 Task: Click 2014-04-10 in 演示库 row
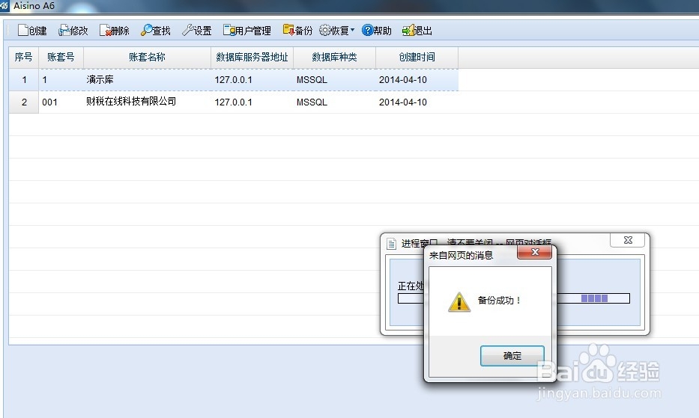point(403,80)
